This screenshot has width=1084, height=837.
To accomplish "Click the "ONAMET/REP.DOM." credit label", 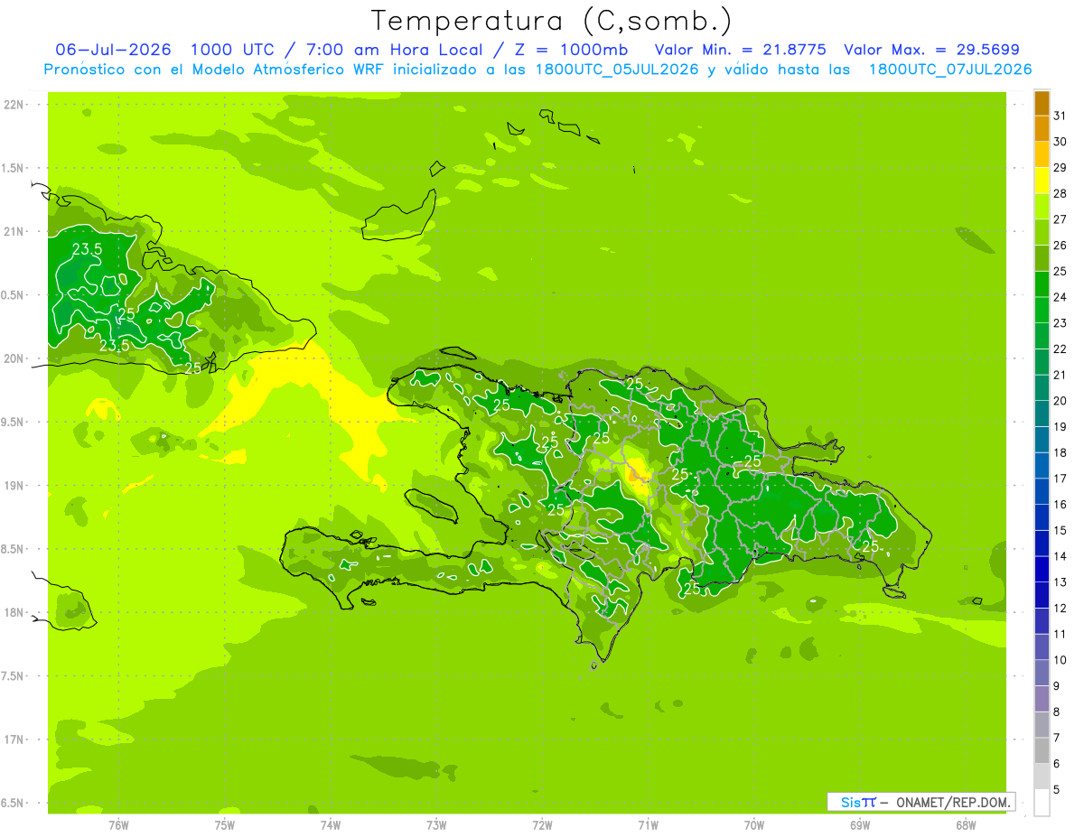I will click(953, 802).
